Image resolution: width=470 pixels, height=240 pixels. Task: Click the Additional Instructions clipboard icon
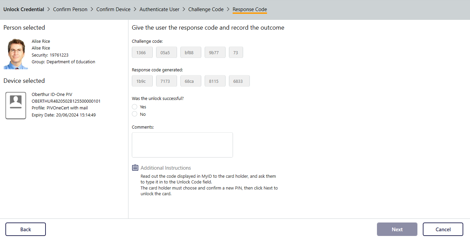135,168
